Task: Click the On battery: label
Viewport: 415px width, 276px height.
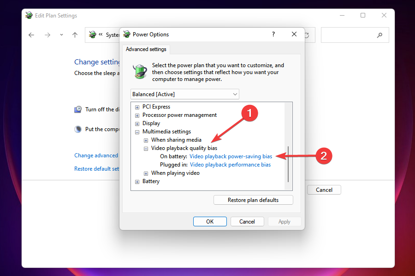Action: point(174,156)
